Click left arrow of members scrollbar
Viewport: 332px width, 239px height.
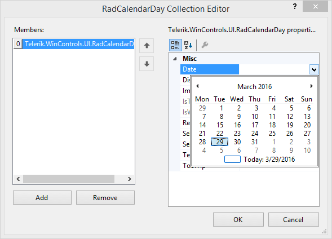click(18, 179)
